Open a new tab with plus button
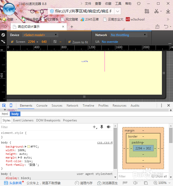The width and height of the screenshot is (173, 186). coord(72,27)
